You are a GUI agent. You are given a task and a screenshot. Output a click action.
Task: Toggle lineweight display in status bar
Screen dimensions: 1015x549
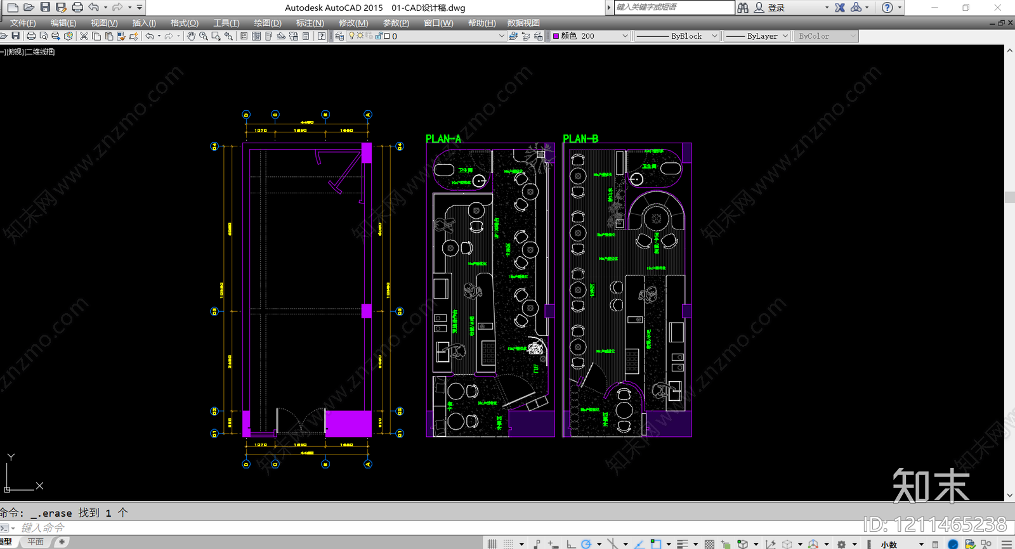pyautogui.click(x=682, y=544)
